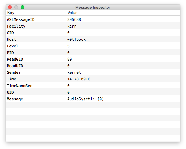Select the TimeNanoSec row
The image size is (186, 149).
click(x=93, y=86)
